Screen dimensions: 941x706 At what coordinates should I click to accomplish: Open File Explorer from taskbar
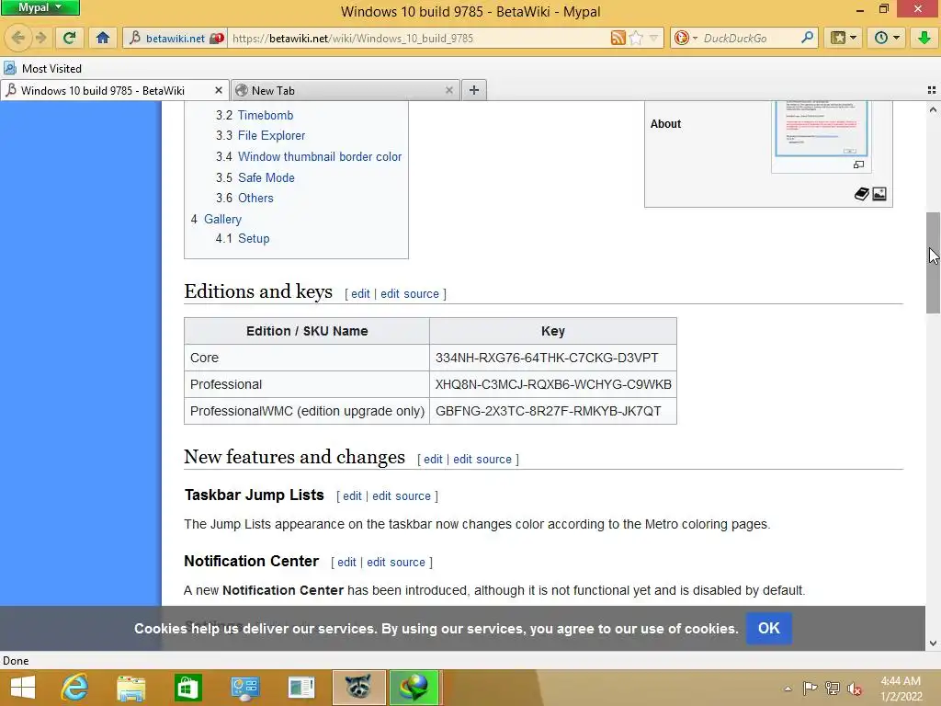point(130,688)
